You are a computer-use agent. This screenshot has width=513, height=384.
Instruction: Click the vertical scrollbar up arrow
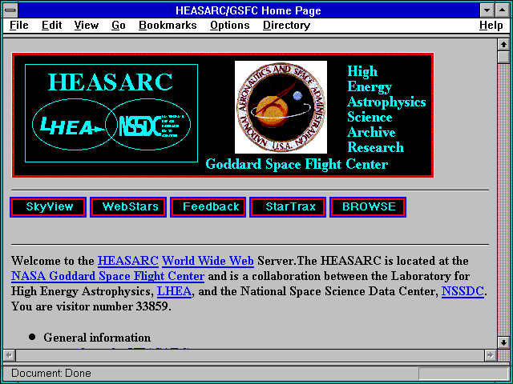point(503,45)
